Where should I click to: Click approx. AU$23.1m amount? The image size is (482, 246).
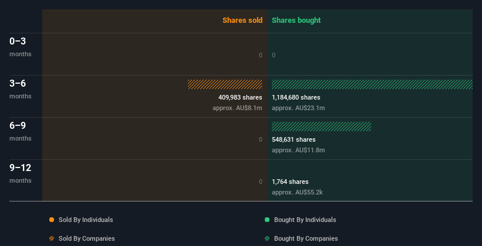coord(298,108)
